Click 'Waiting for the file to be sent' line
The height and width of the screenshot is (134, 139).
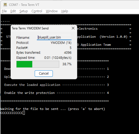point(53,109)
